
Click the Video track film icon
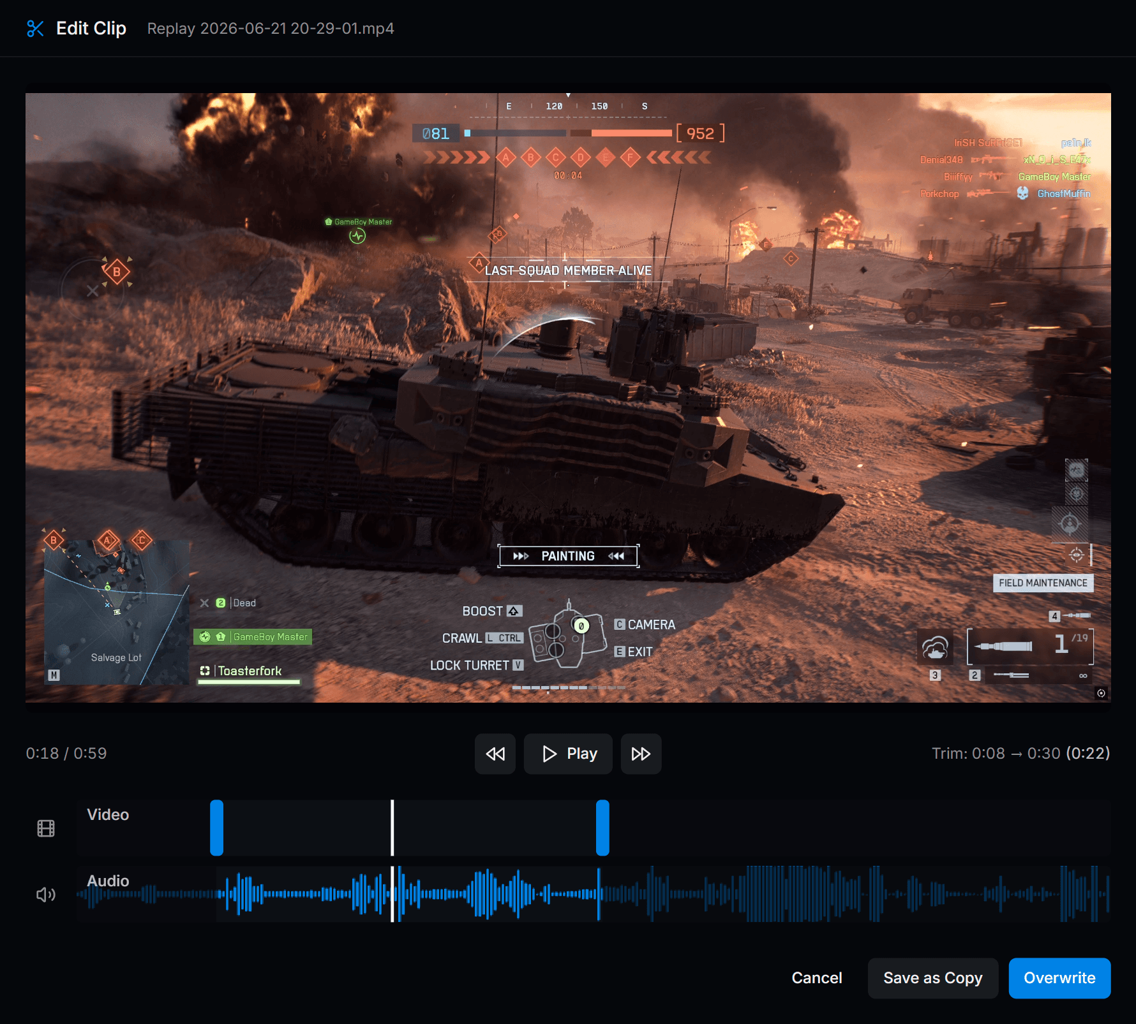46,828
